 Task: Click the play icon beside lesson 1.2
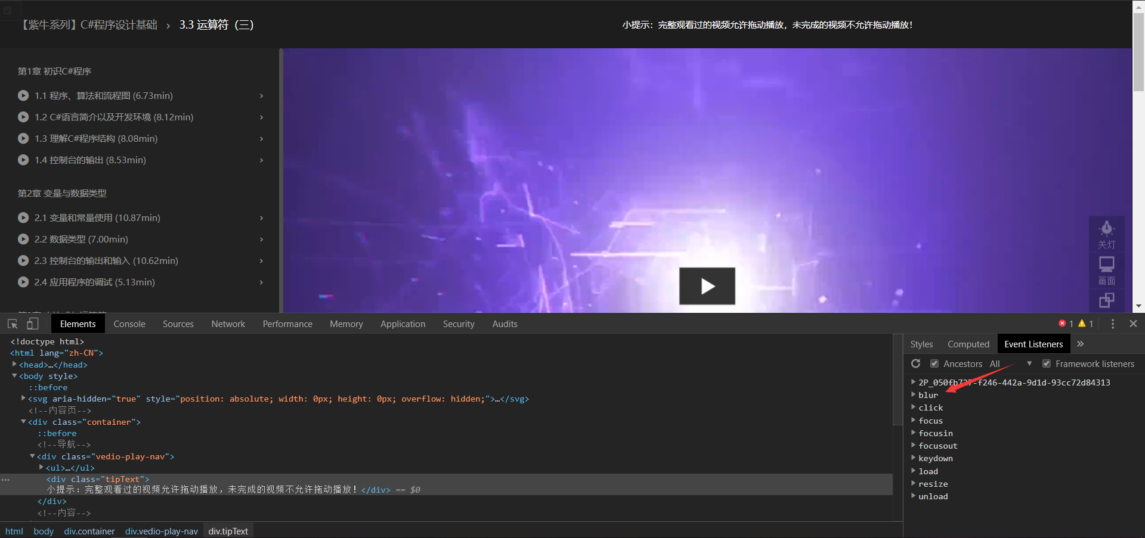(23, 117)
